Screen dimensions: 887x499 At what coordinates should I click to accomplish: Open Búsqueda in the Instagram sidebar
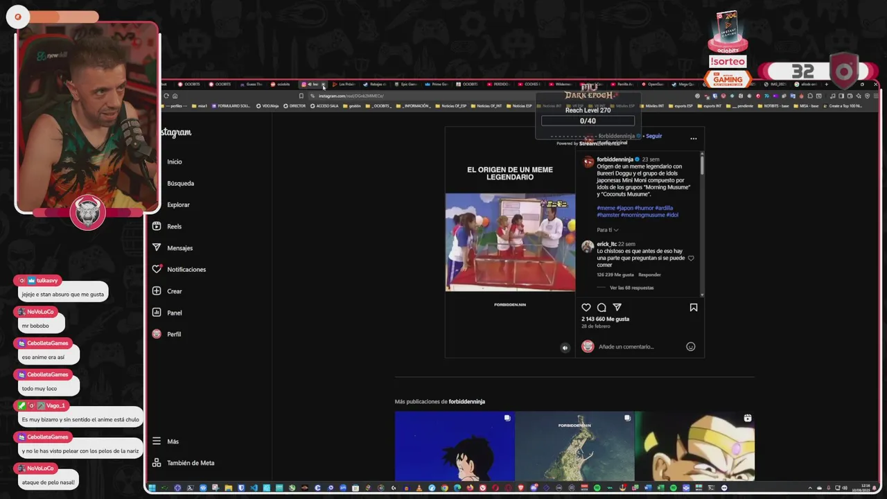point(180,184)
